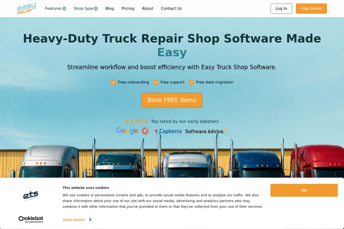Click the Free support checkmark icon

pos(156,82)
